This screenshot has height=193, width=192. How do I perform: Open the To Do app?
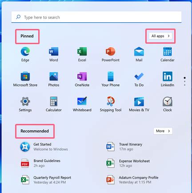tap(139, 79)
